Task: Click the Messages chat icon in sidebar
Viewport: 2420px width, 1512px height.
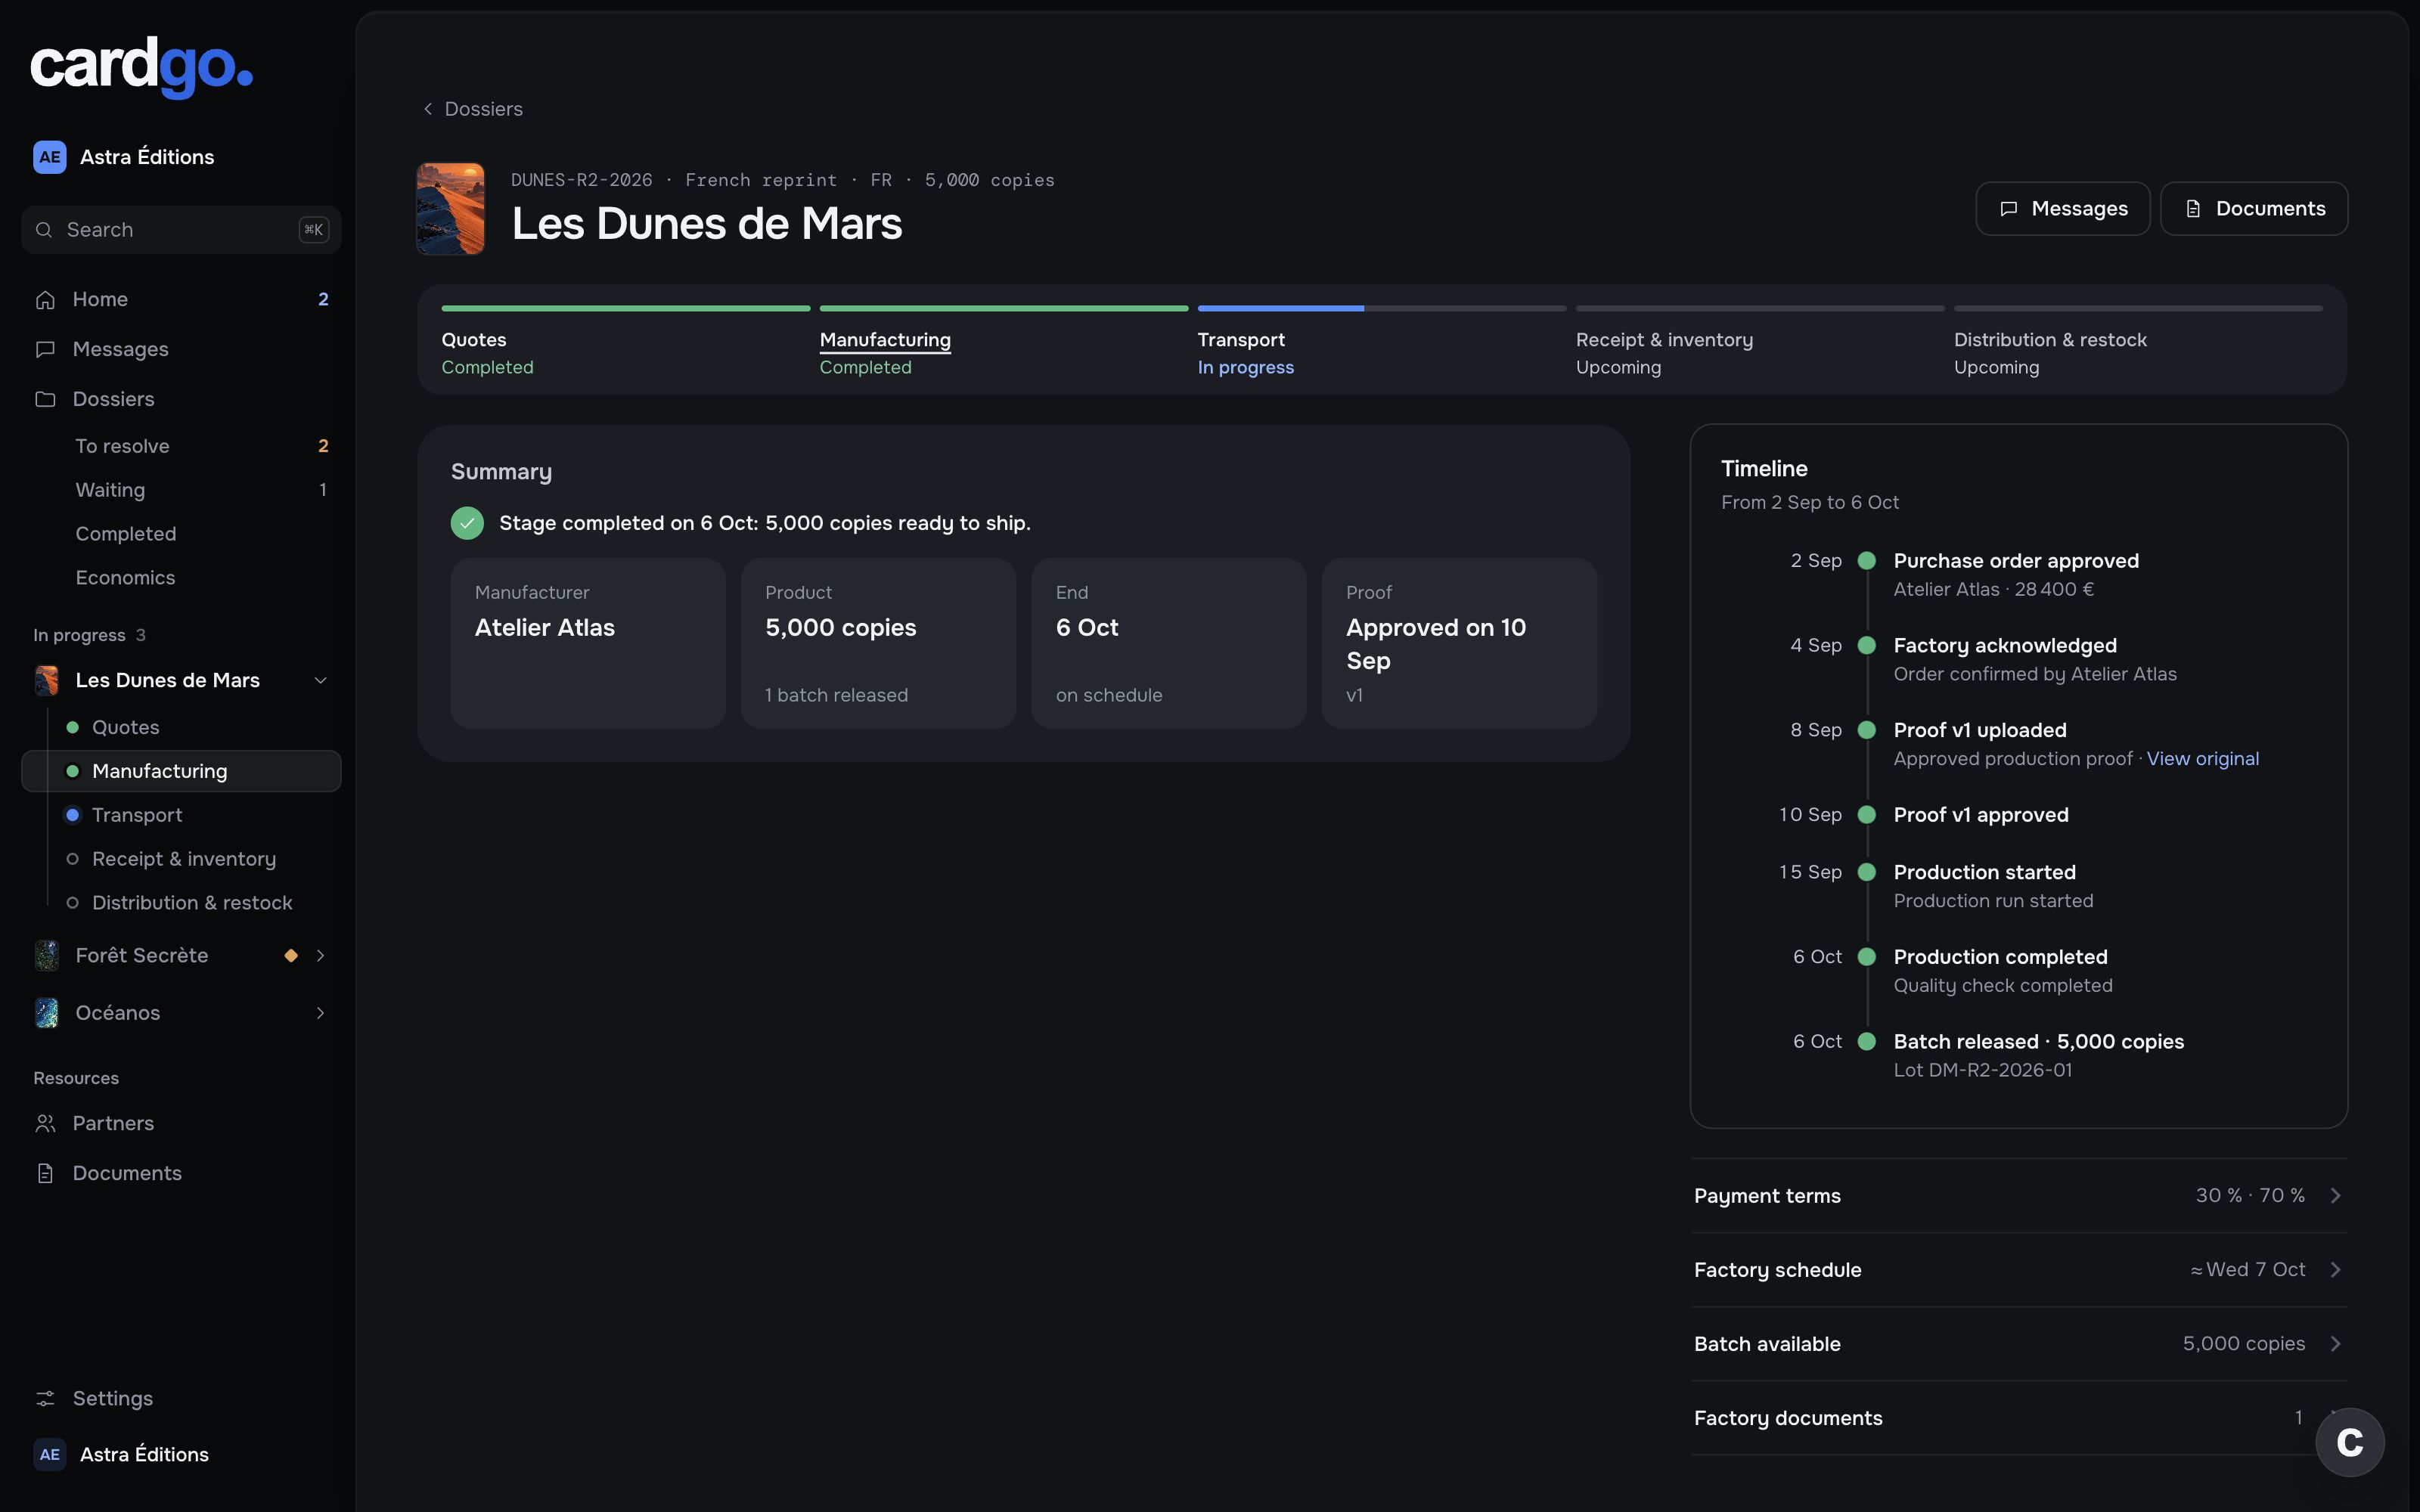Action: tap(45, 349)
